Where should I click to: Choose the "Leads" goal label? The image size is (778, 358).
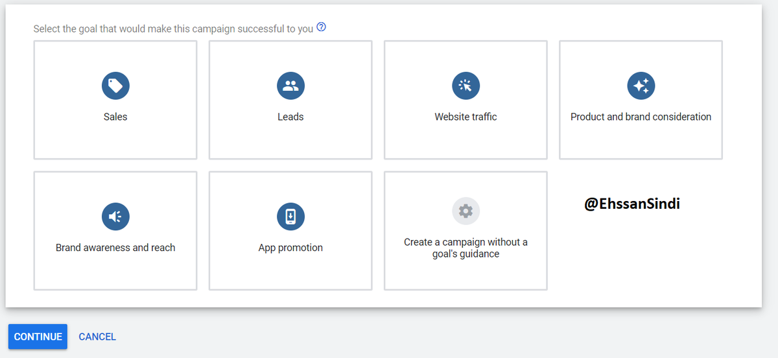290,117
